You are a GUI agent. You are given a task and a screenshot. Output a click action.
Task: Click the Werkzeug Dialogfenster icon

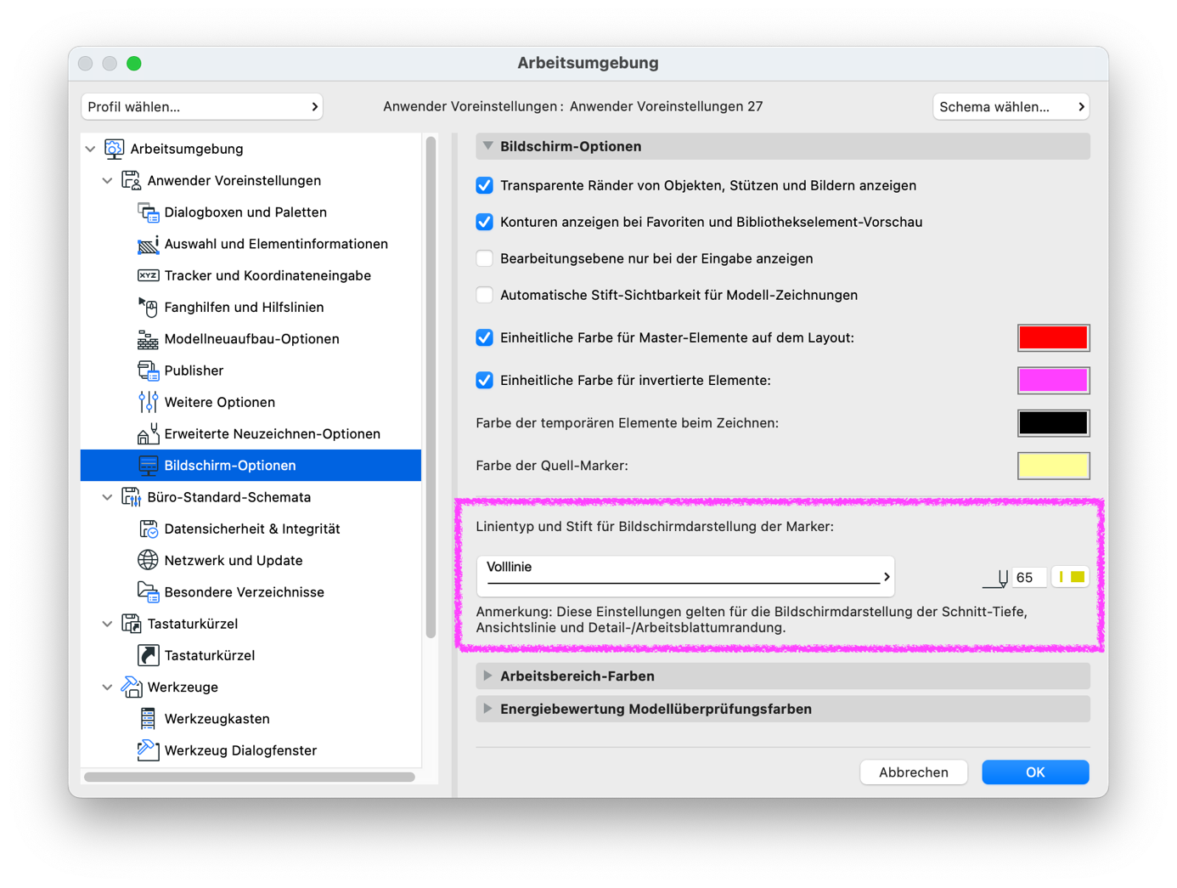coord(148,750)
